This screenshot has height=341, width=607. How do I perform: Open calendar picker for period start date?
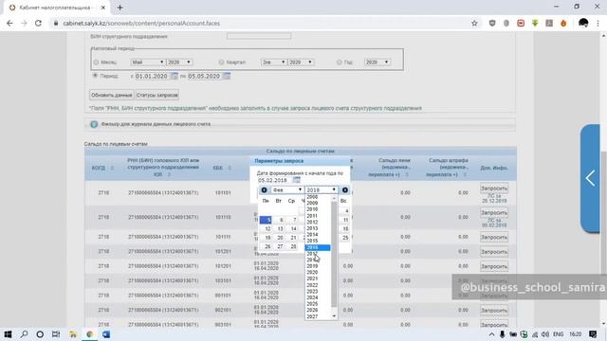[175, 76]
